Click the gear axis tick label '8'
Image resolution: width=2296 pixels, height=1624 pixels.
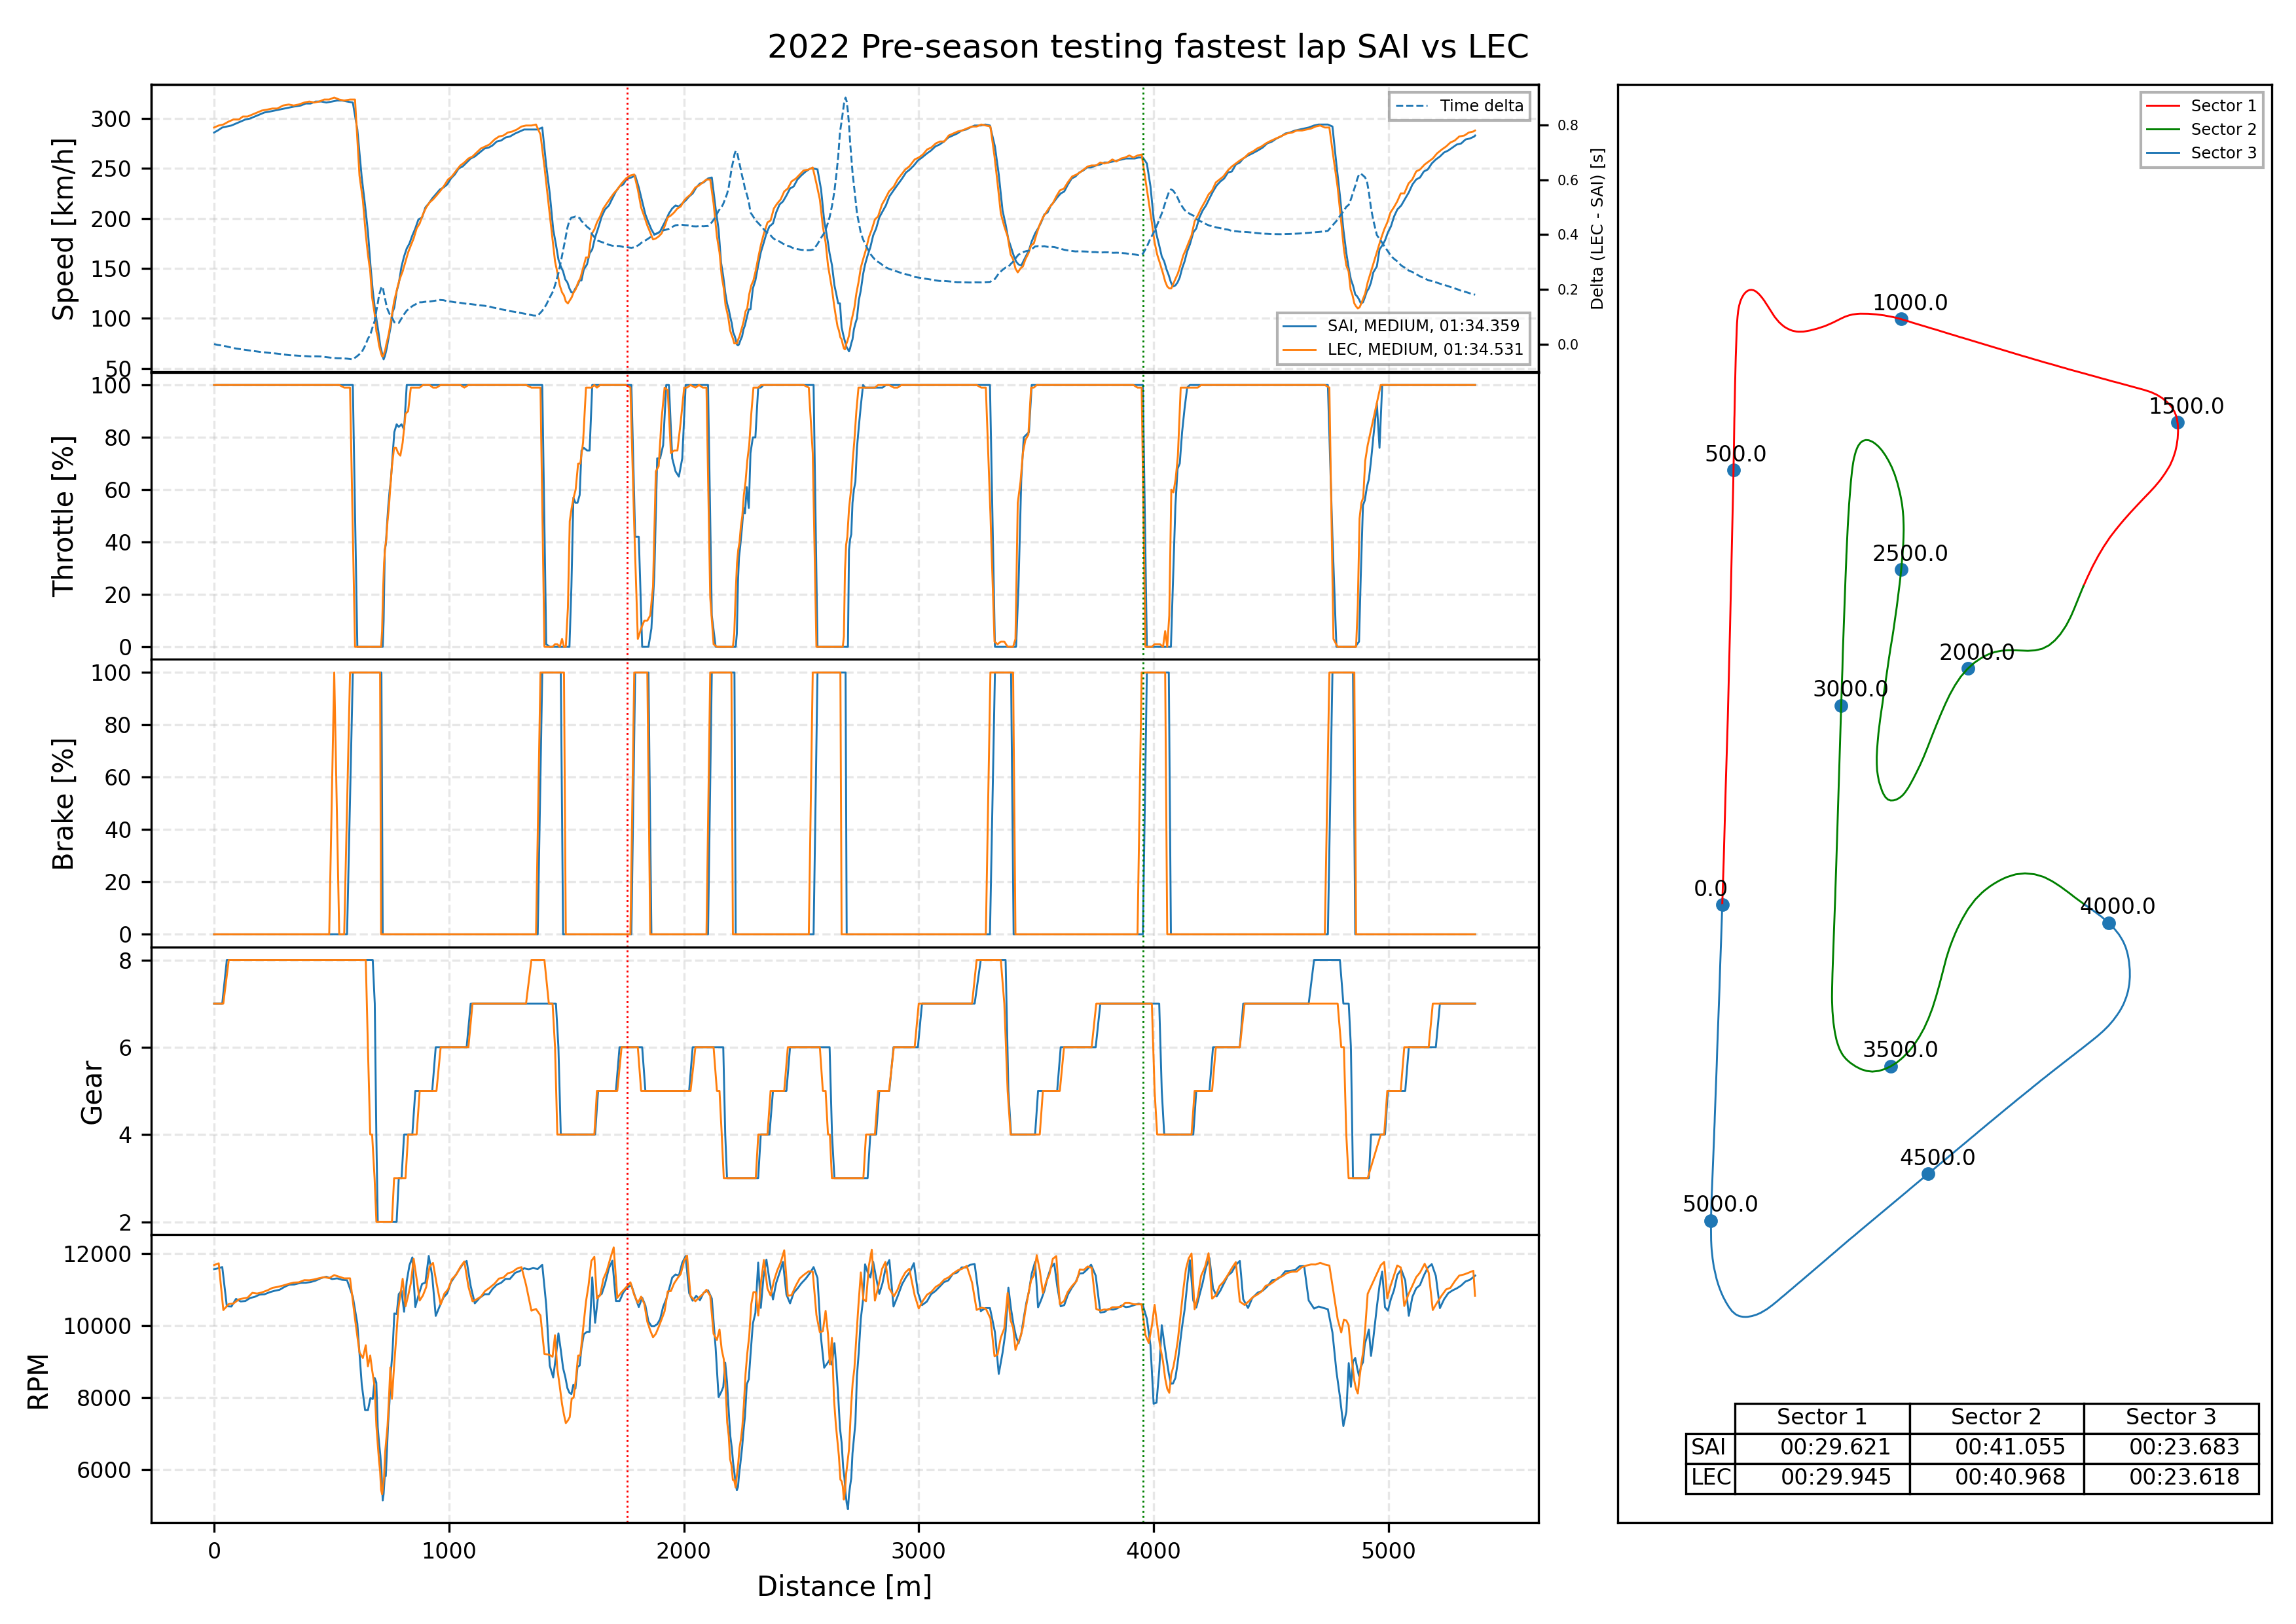tap(125, 961)
